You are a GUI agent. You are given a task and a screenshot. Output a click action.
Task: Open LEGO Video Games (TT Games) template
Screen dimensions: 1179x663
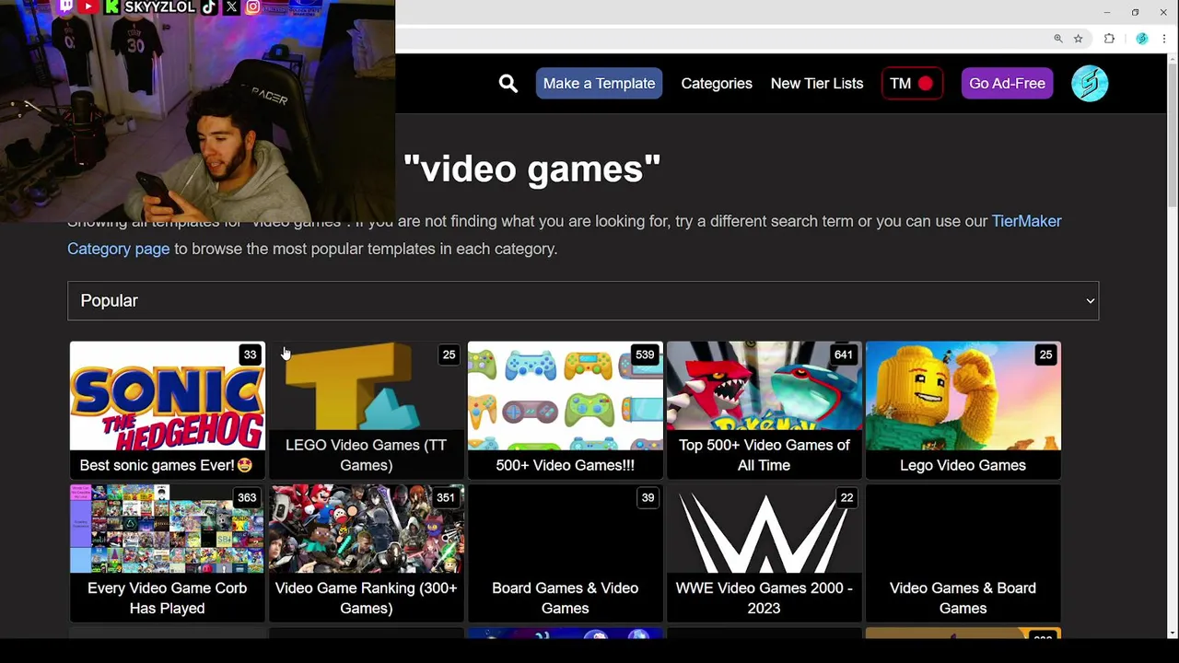coord(366,410)
